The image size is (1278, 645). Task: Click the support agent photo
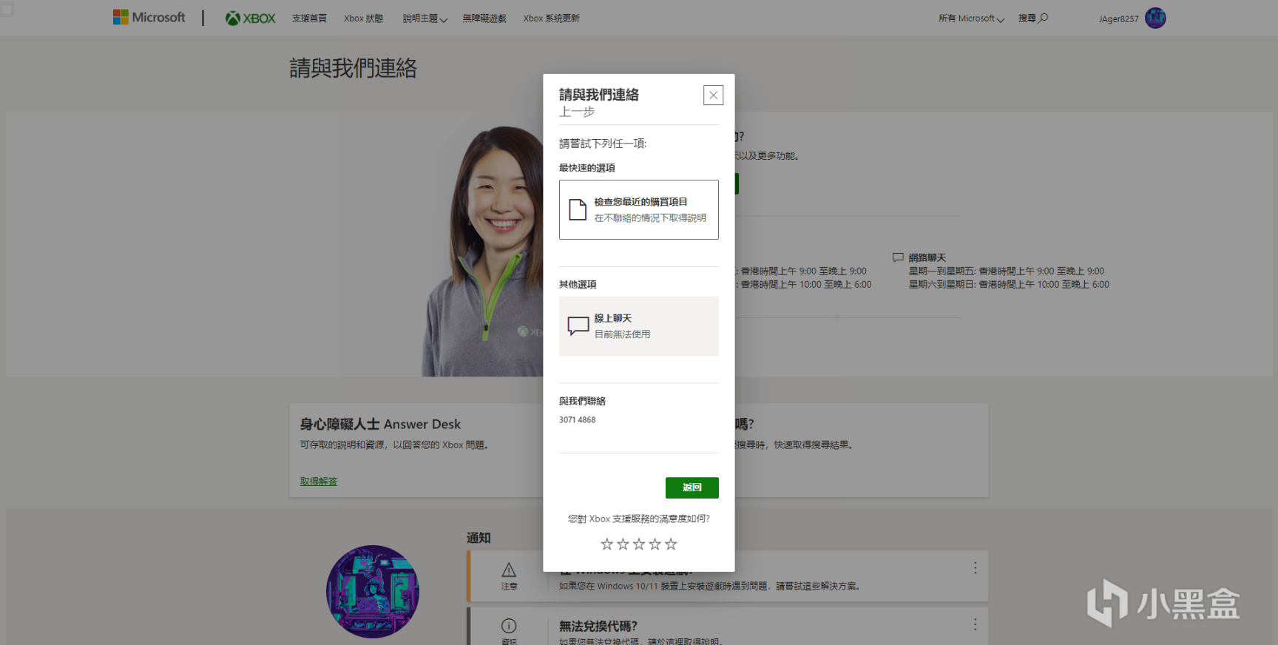click(x=482, y=251)
